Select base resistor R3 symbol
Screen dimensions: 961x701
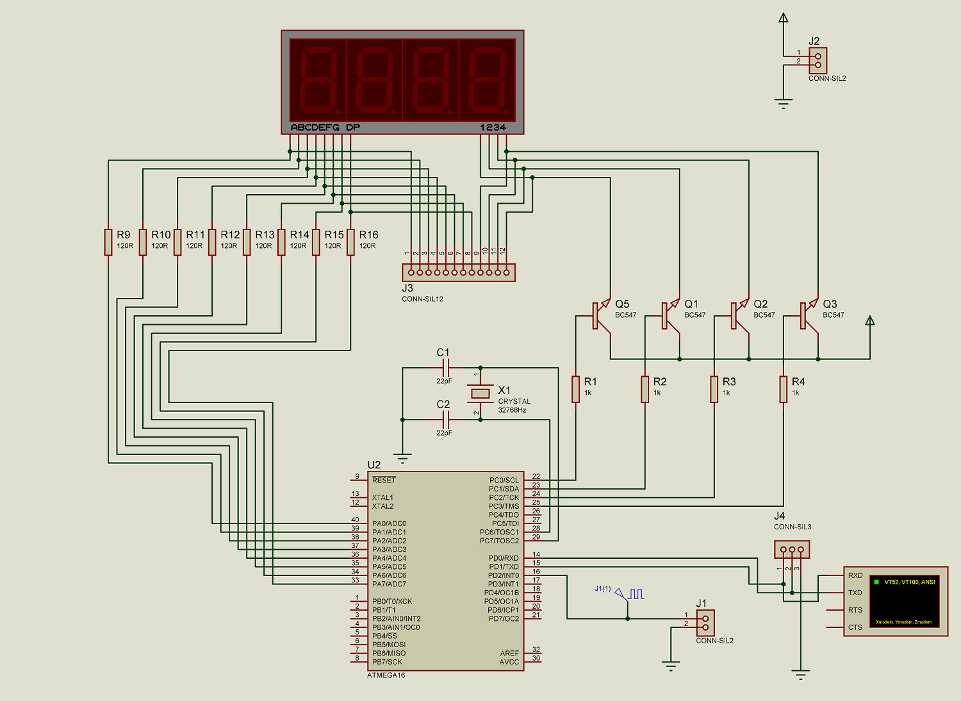714,390
